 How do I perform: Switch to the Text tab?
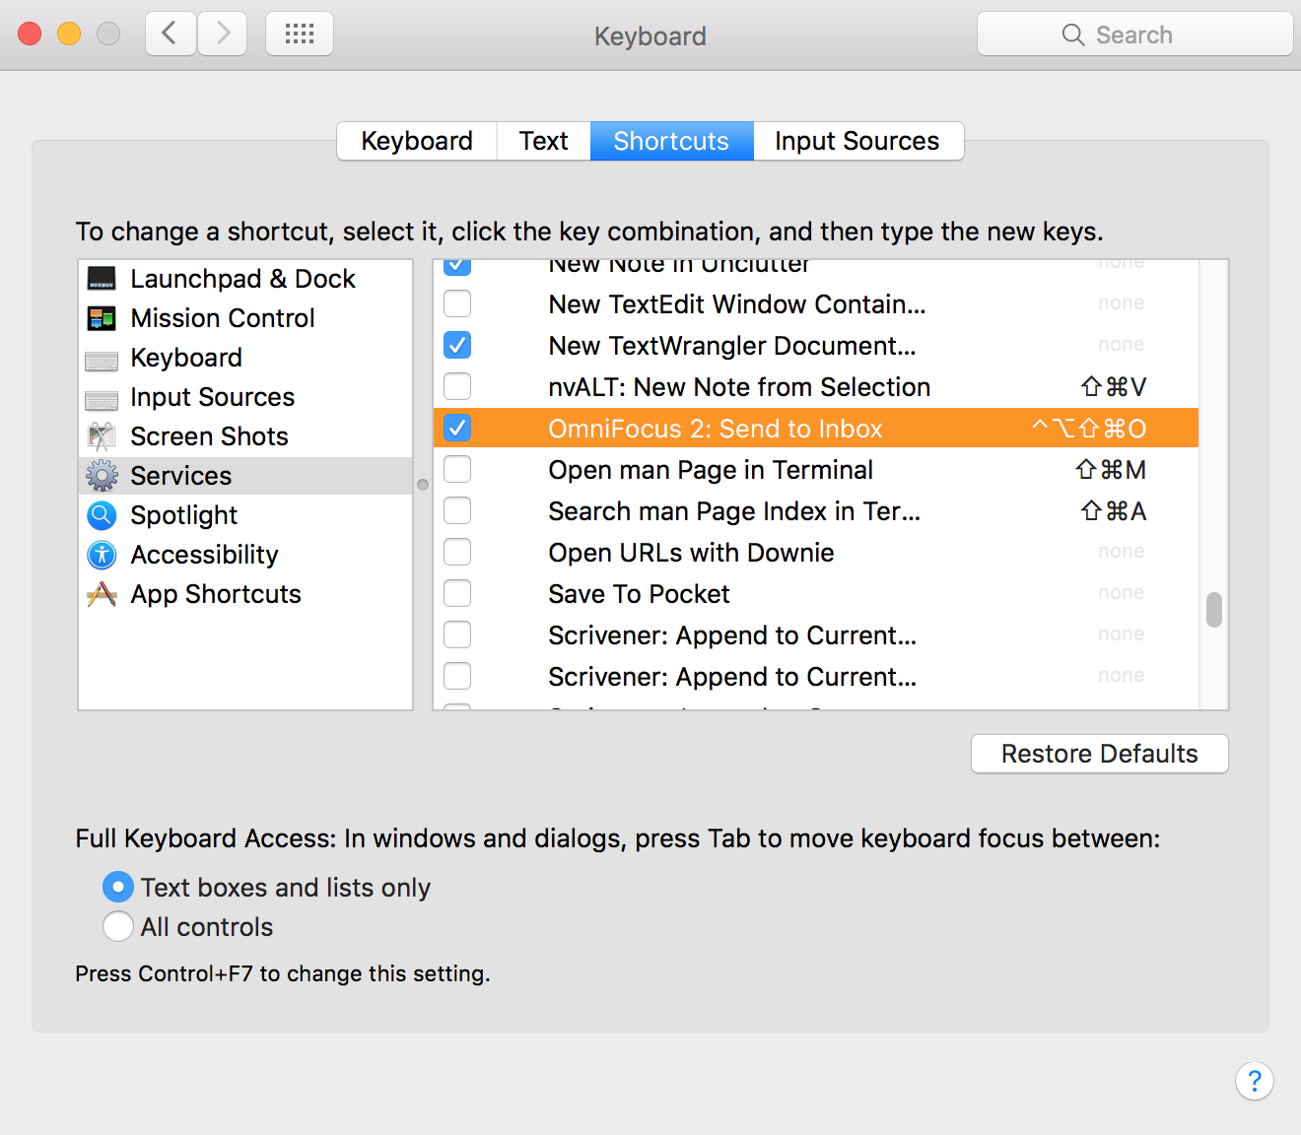(544, 141)
